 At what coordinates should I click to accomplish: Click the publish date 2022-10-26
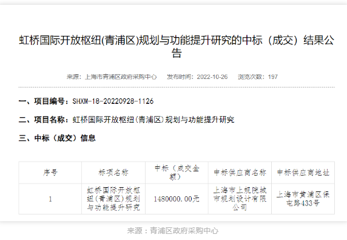tap(212, 77)
